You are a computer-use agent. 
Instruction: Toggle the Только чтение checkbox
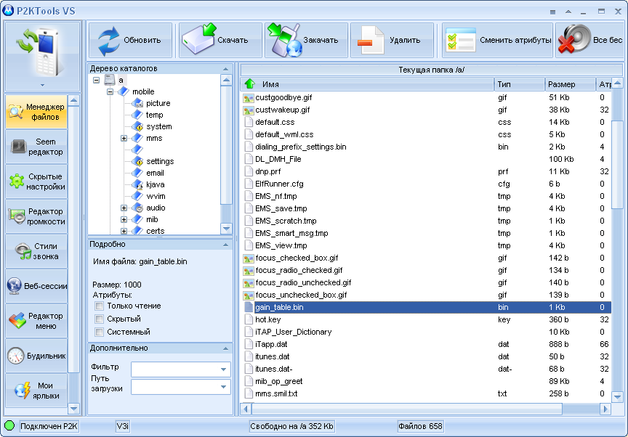tap(99, 306)
